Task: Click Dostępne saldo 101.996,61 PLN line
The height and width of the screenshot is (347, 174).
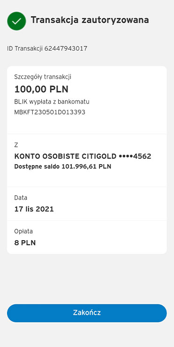Action: click(63, 166)
